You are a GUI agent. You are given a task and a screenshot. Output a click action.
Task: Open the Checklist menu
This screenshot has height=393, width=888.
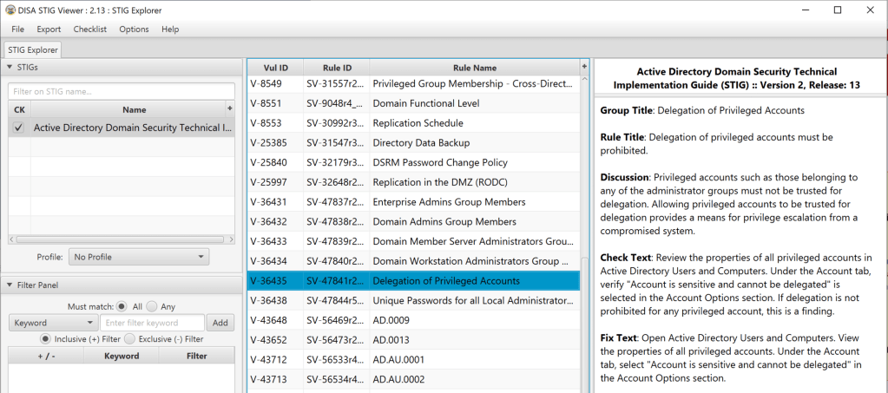90,29
